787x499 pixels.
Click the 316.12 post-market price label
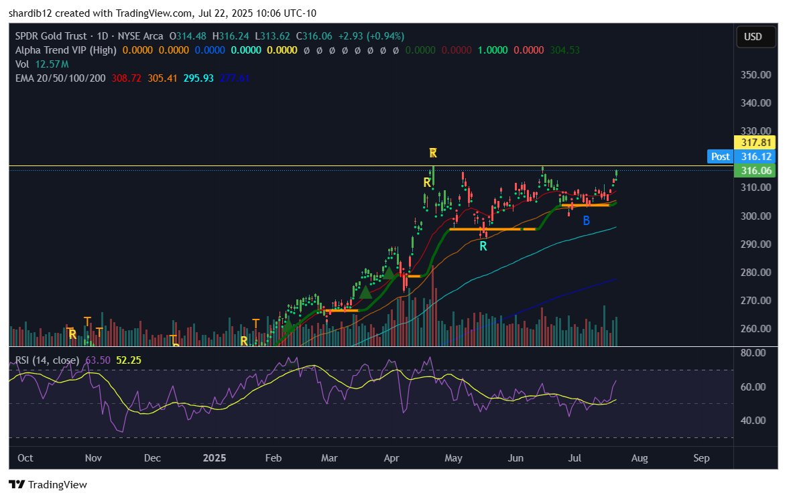(x=756, y=157)
